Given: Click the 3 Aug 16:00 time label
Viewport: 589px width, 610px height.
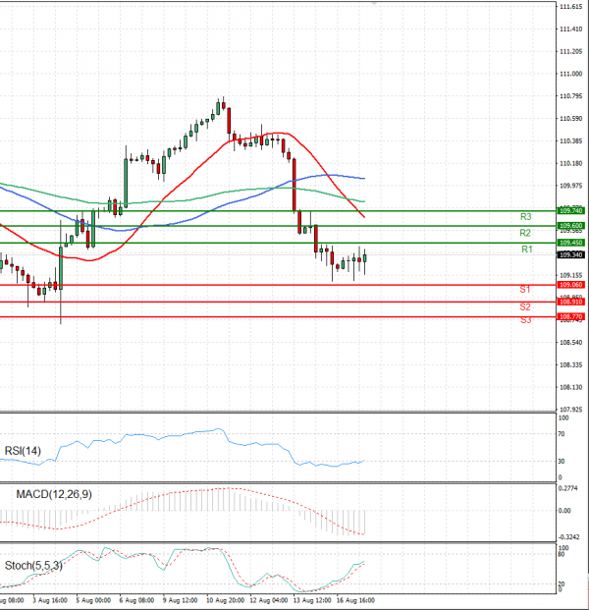Looking at the screenshot, I should tap(50, 600).
